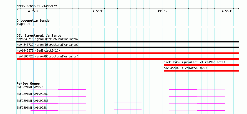
Task: Click the left arrow of the ruler
Action: [17, 9]
